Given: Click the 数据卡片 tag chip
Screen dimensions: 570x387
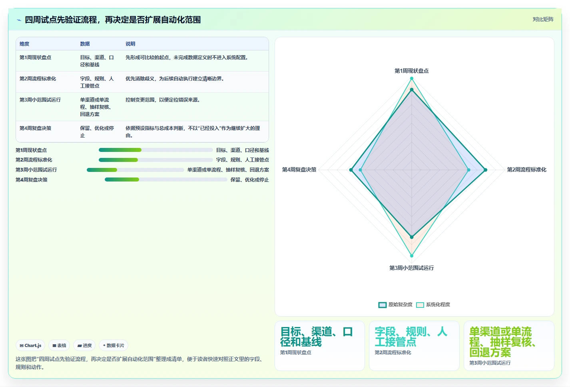Looking at the screenshot, I should tap(114, 345).
